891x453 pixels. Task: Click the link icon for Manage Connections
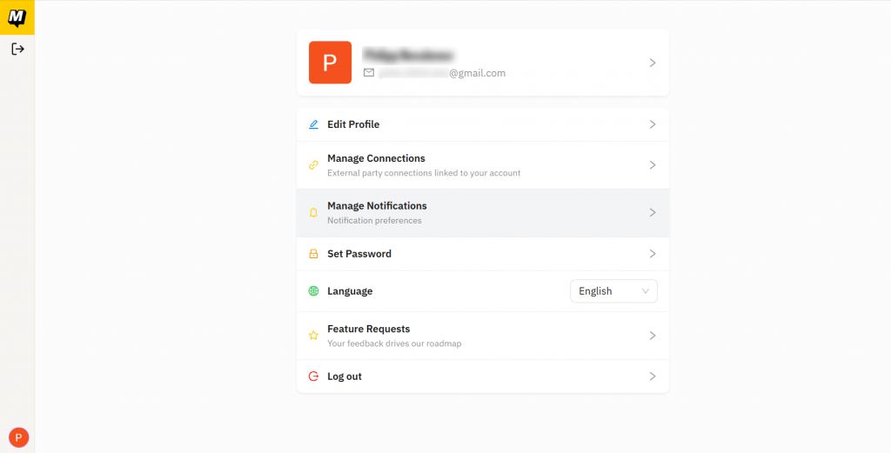313,165
